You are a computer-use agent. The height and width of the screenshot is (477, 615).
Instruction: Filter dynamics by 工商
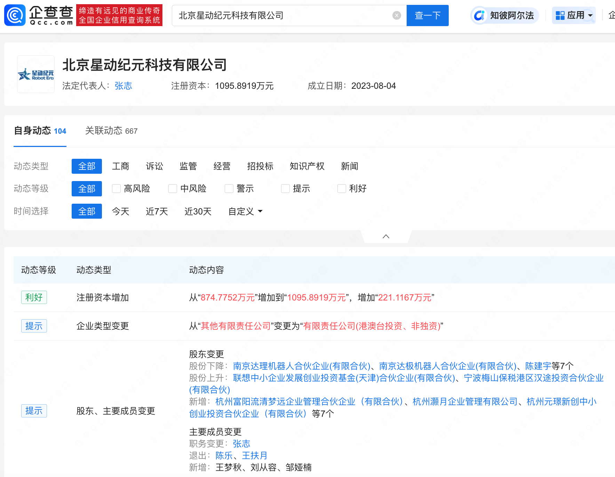point(121,166)
